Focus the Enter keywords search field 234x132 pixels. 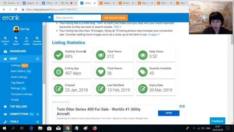pyautogui.click(x=77, y=18)
